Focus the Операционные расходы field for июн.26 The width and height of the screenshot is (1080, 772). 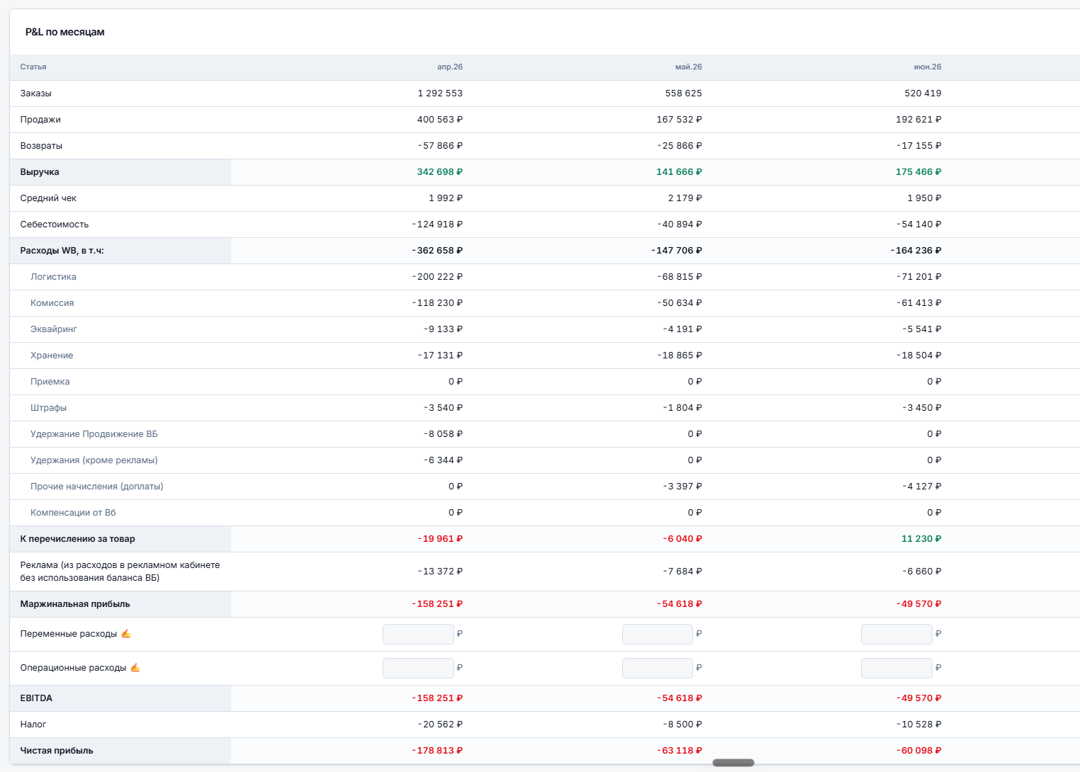click(896, 668)
